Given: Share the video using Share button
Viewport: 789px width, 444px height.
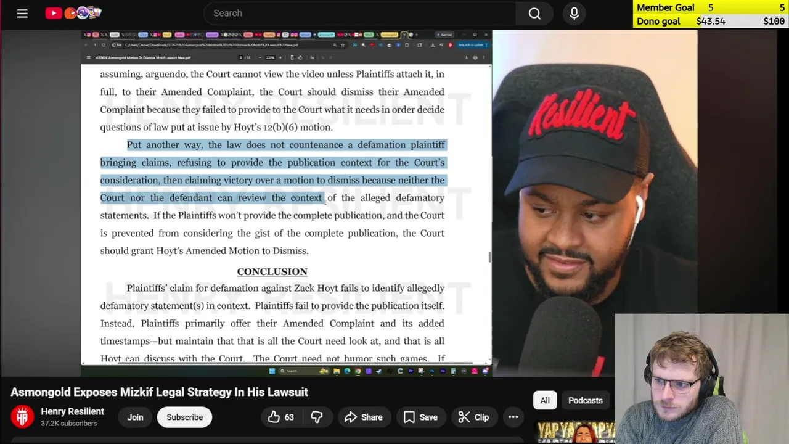Looking at the screenshot, I should tap(364, 417).
